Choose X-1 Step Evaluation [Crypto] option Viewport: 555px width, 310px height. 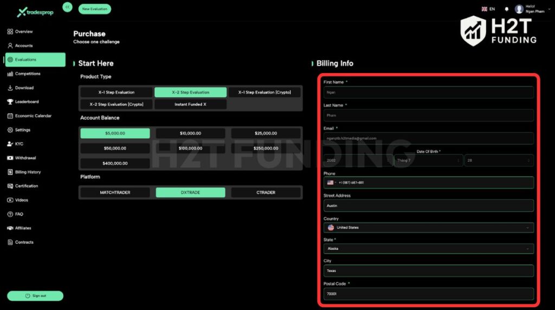tap(264, 92)
